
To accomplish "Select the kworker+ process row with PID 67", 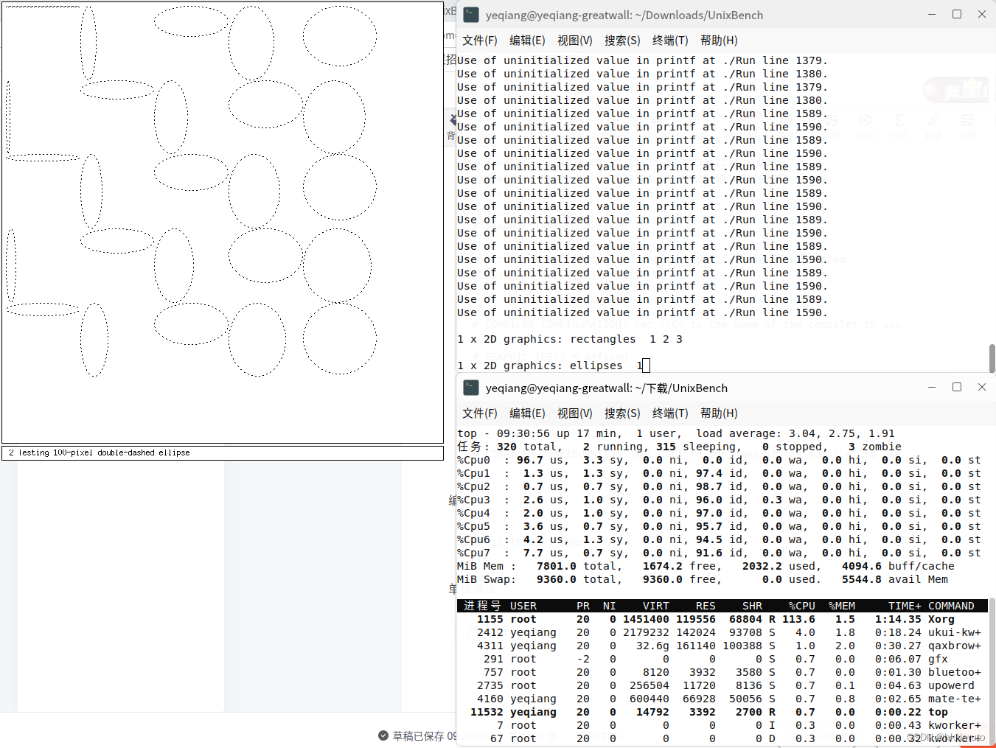I will (x=722, y=738).
